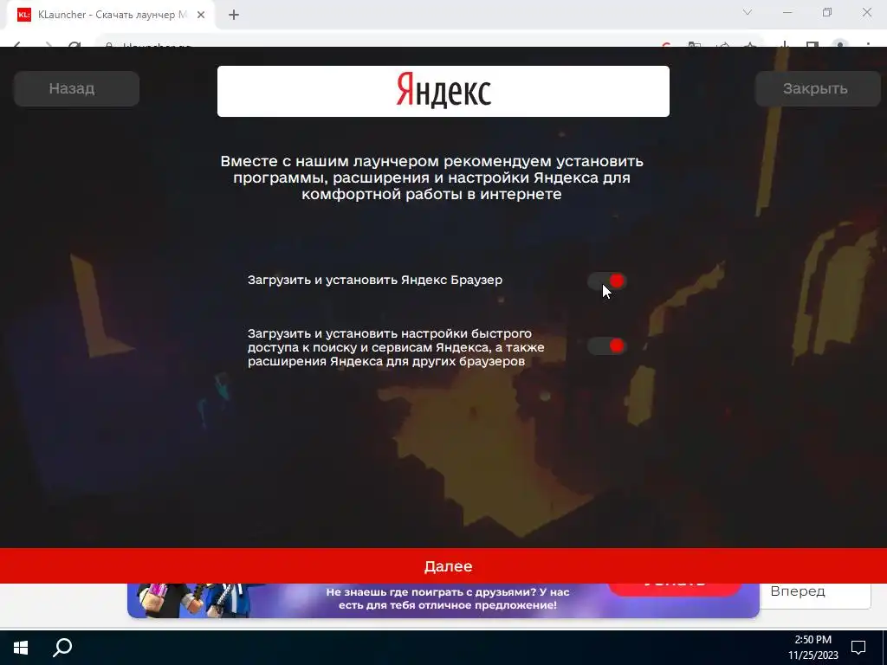Click the 'Загрузить и установить настройки быстрого' description
This screenshot has width=887, height=665.
pyautogui.click(x=396, y=347)
